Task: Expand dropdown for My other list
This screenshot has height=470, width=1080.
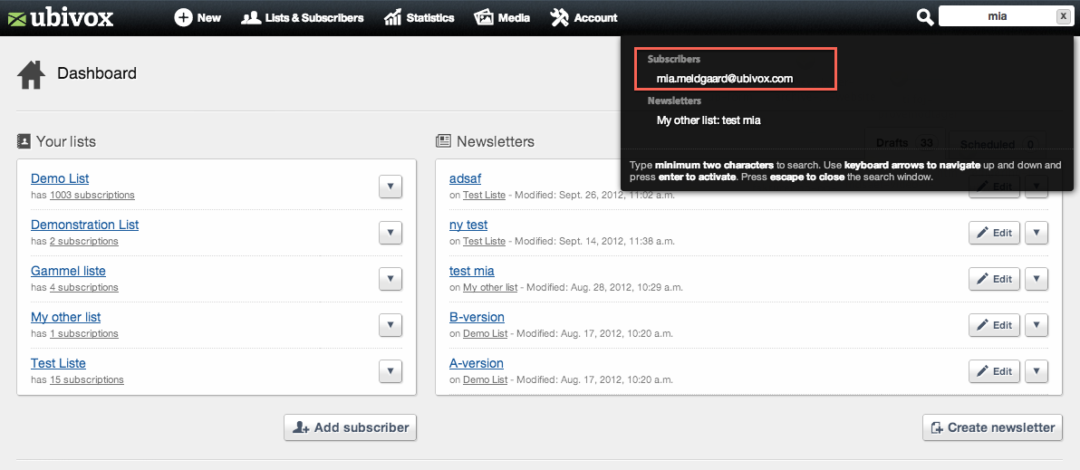Action: point(391,324)
